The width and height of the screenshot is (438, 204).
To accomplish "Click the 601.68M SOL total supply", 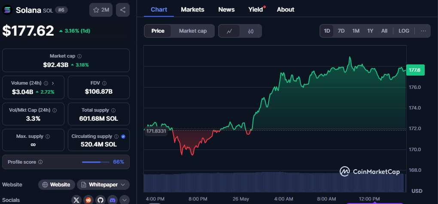I will click(x=99, y=119).
